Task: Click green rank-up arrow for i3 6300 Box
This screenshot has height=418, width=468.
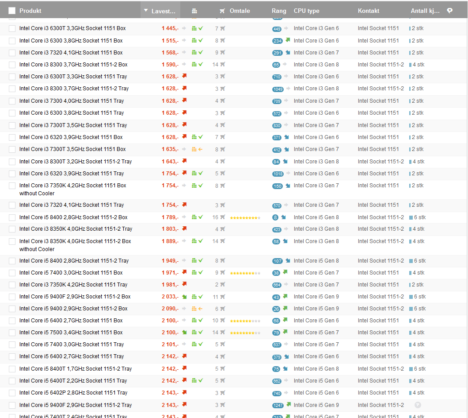Action: 288,40
